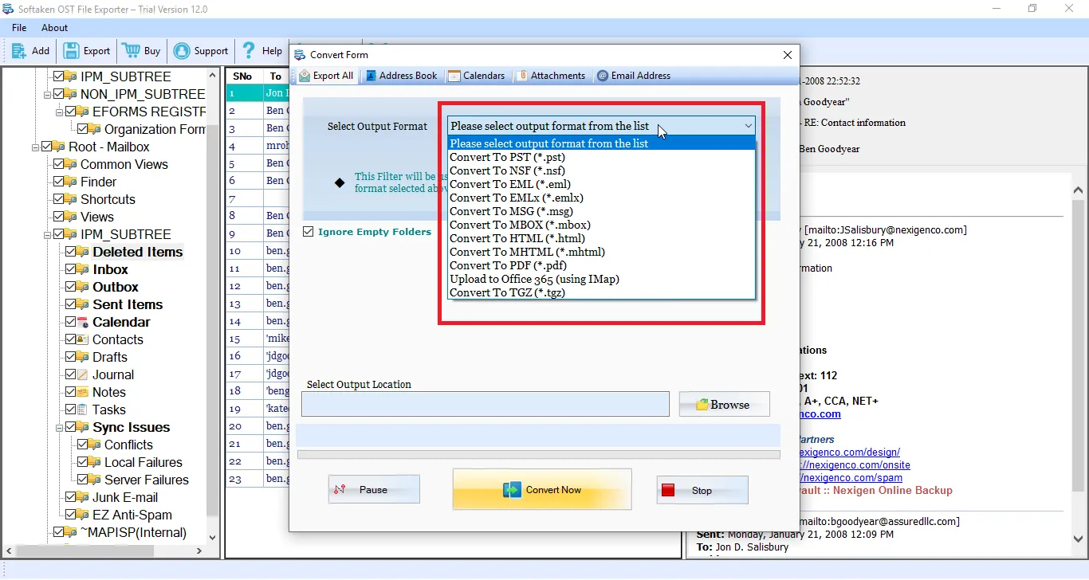Collapse the NON_IPM_SUBTREE tree node
1089x580 pixels.
[x=48, y=94]
